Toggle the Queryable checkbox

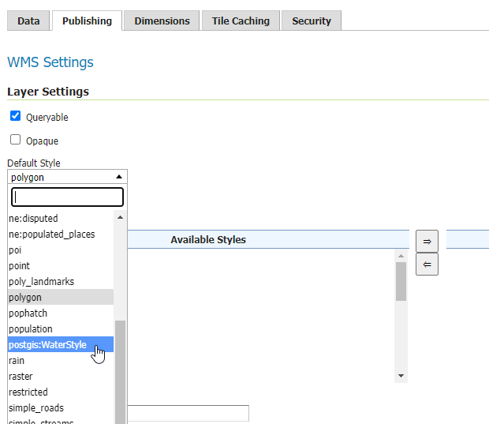15,116
